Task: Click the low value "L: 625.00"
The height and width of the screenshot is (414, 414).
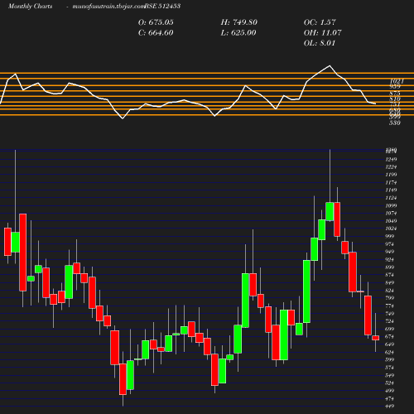Action: pos(238,33)
